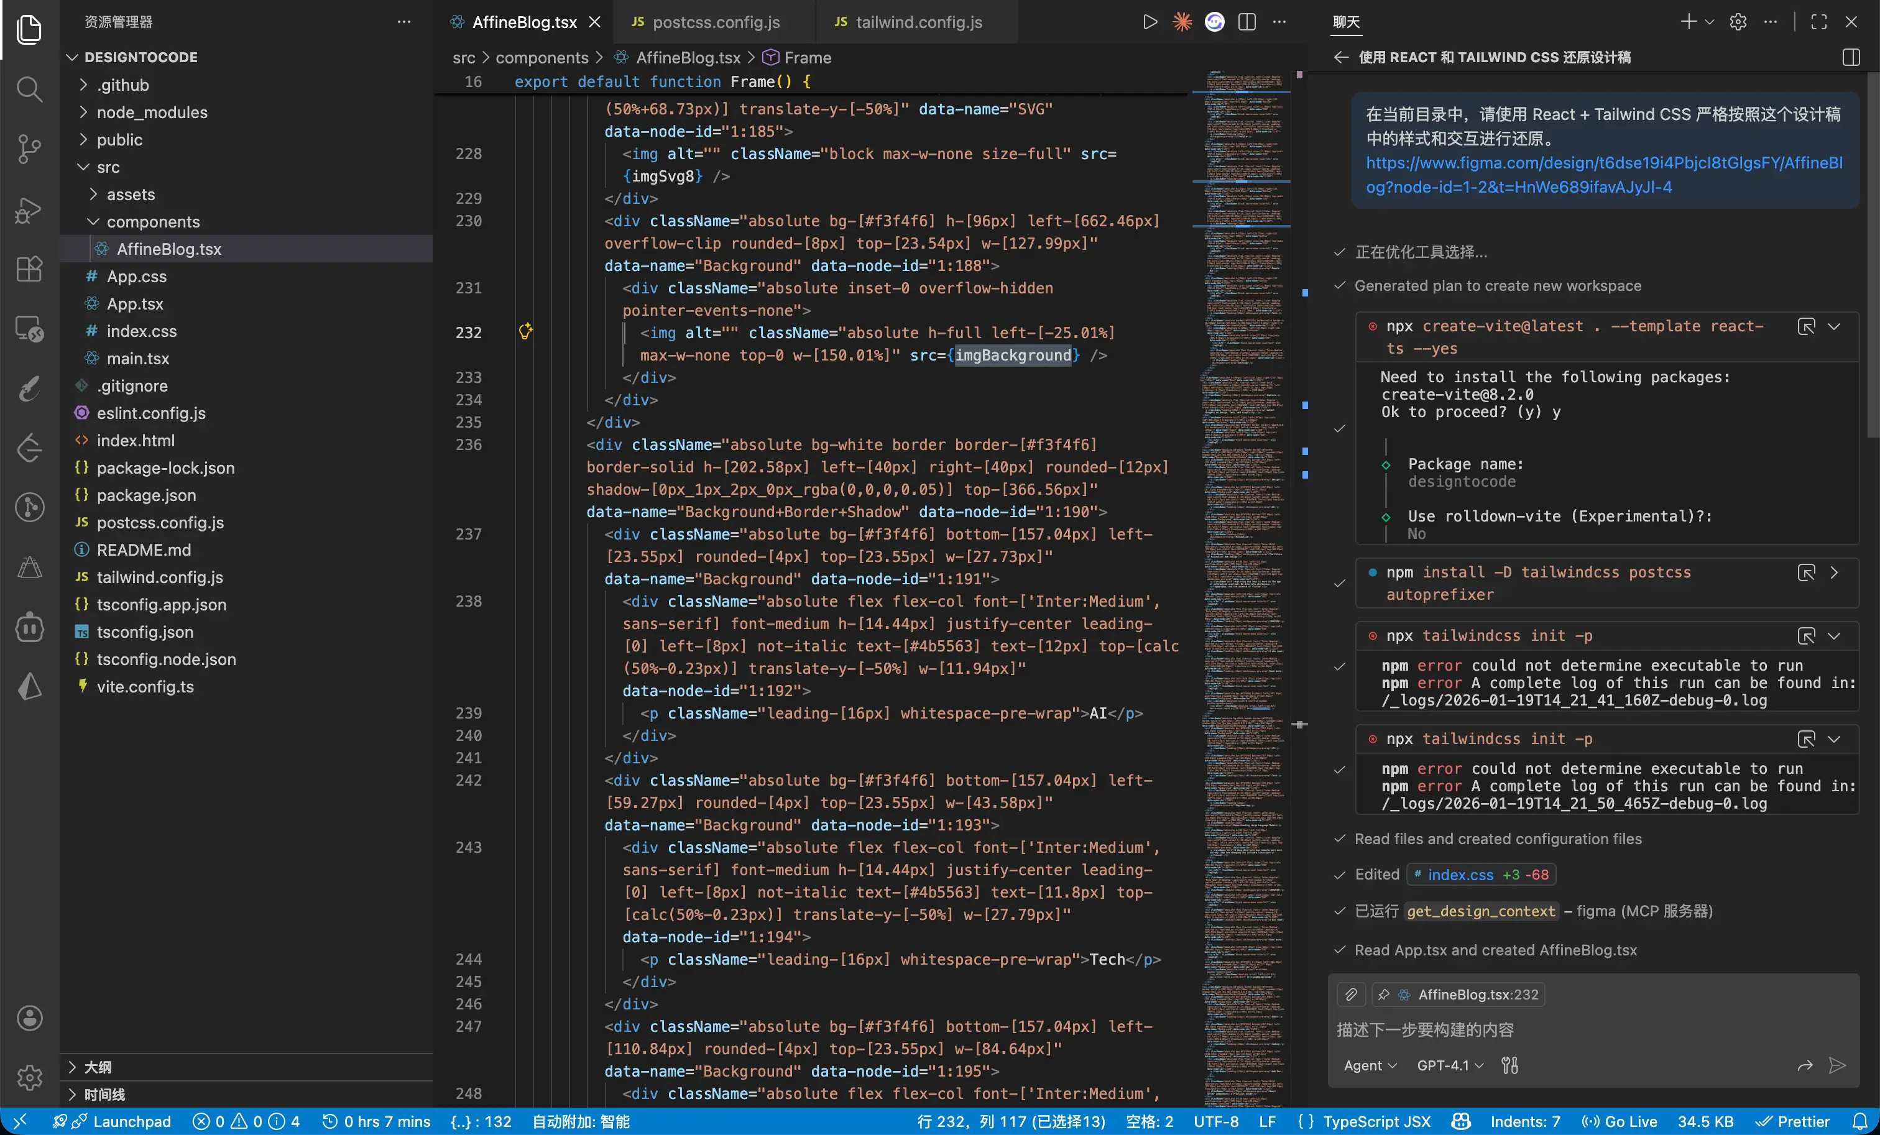Viewport: 1880px width, 1135px height.
Task: Toggle Prettier formatter status item
Action: pyautogui.click(x=1792, y=1121)
